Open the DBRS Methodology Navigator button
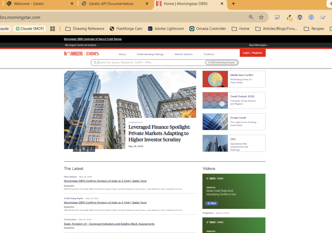Viewport: 332px width, 233px height. click(x=222, y=63)
